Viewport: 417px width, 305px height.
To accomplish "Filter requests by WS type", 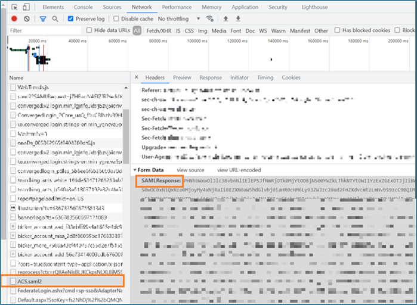I will (x=263, y=31).
